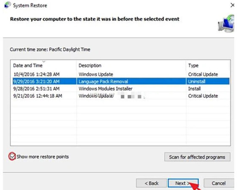This screenshot has height=190, width=238.
Task: Select the 9/21/2016 12:44:18 AM restore point
Action: point(121,96)
